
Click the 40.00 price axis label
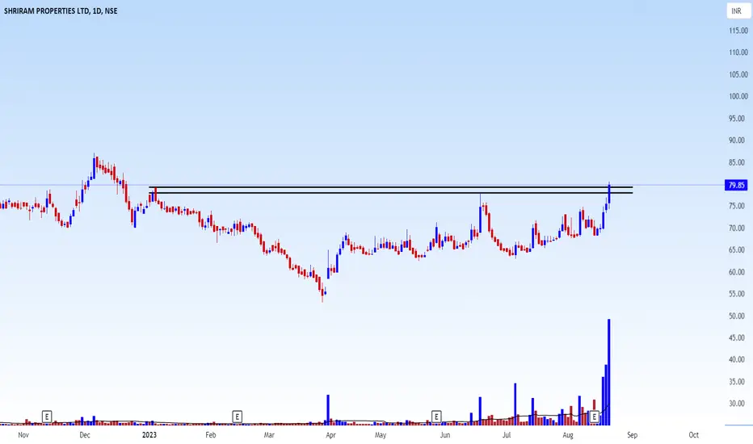pos(738,359)
